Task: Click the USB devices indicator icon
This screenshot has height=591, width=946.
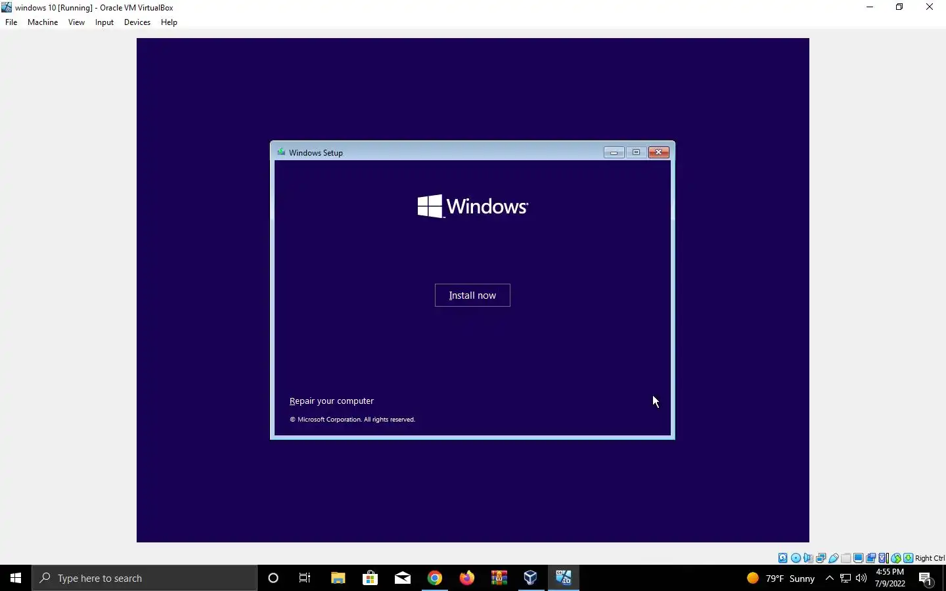Action: click(x=833, y=558)
